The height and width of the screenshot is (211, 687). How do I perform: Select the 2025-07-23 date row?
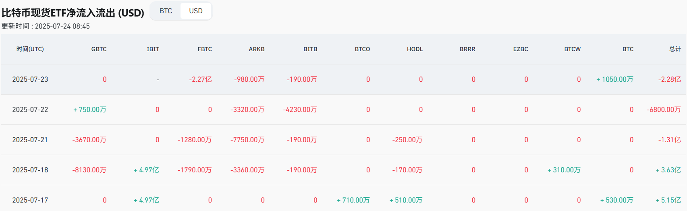[x=30, y=79]
